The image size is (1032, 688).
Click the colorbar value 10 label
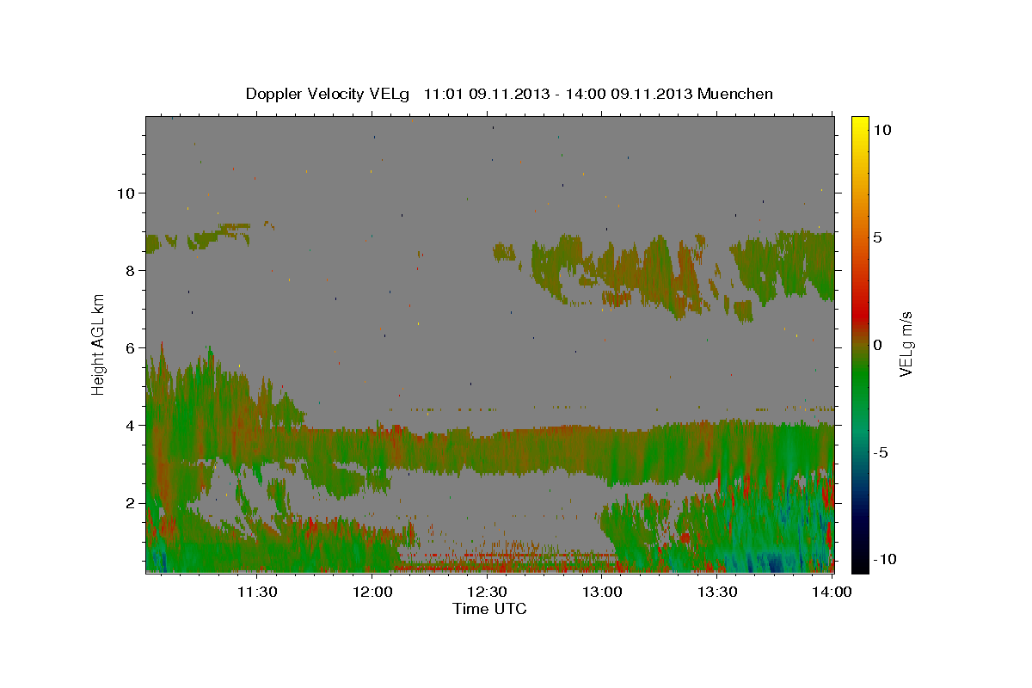882,130
